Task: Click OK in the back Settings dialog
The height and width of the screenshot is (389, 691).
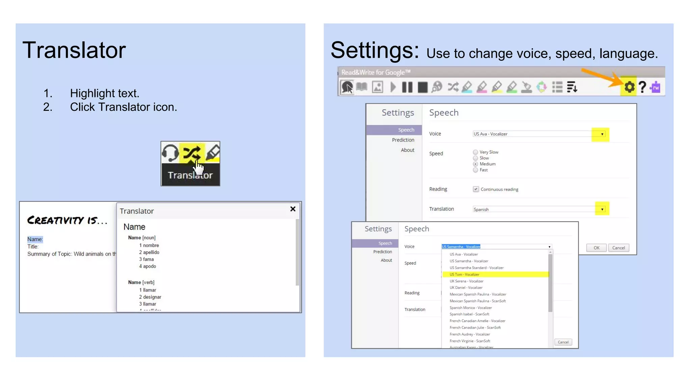Action: 596,248
